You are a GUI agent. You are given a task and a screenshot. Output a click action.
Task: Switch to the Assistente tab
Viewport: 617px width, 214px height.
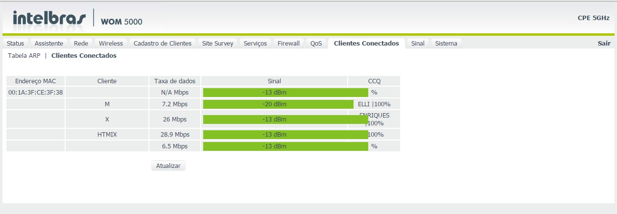click(49, 43)
